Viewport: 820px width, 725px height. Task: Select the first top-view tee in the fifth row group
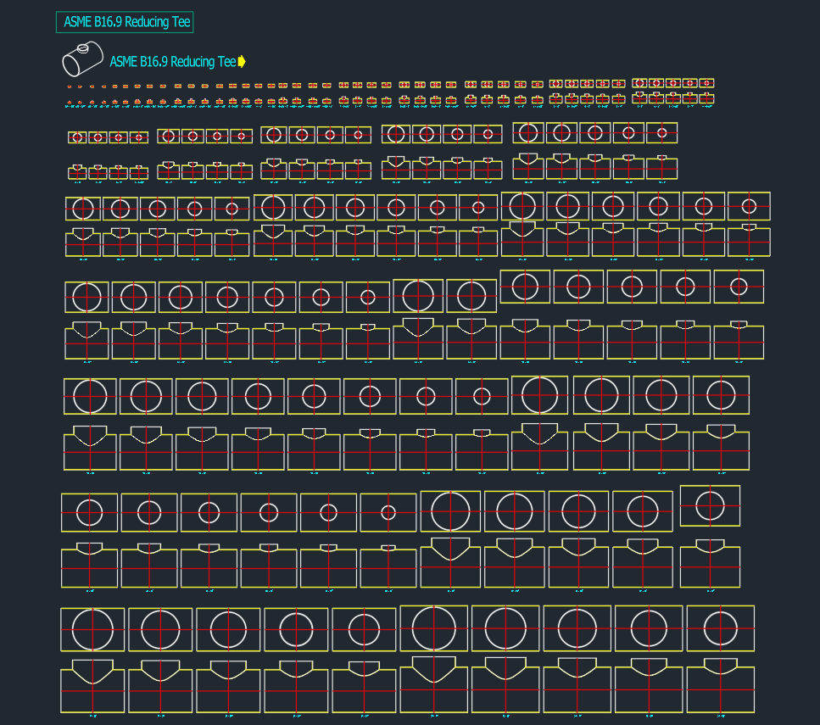coord(90,396)
